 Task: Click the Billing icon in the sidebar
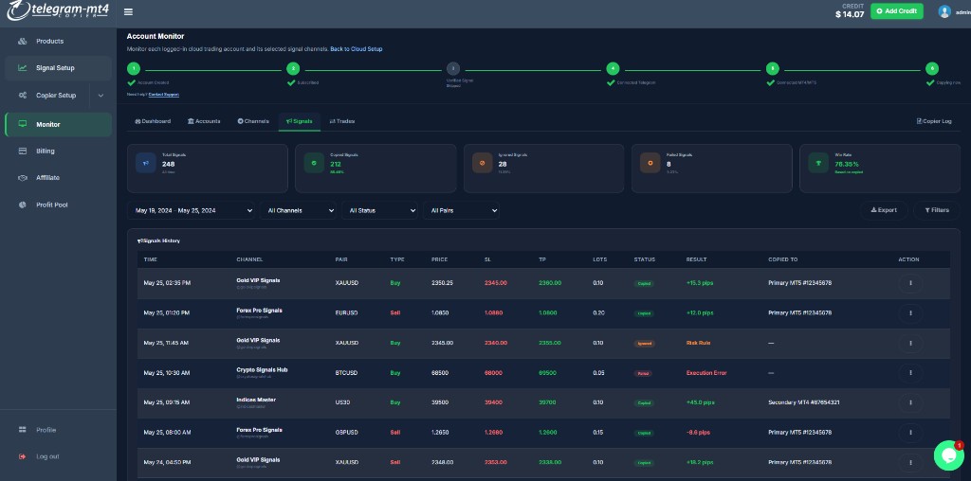point(23,151)
